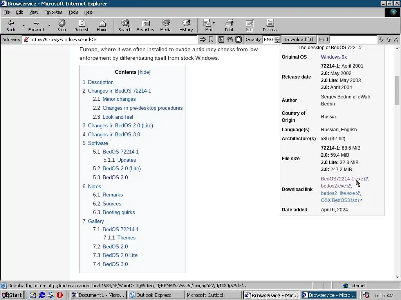This screenshot has height=300, width=401.
Task: Click the bookmark ribbon icon
Action: tap(211, 39)
